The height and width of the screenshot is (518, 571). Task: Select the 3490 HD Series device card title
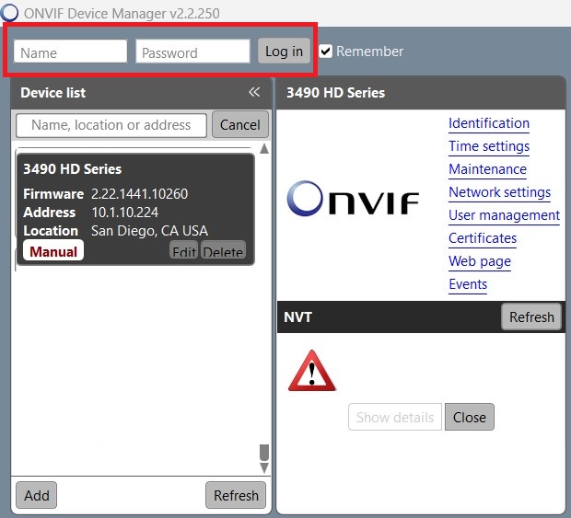73,169
